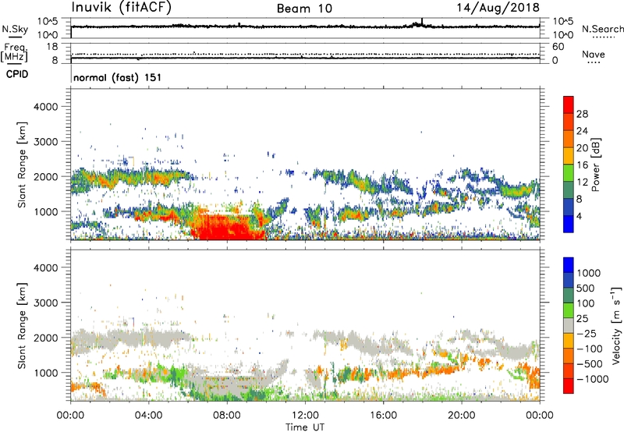Click the 'Time UT' axis title
Screen dimensions: 624x432
tap(305, 427)
